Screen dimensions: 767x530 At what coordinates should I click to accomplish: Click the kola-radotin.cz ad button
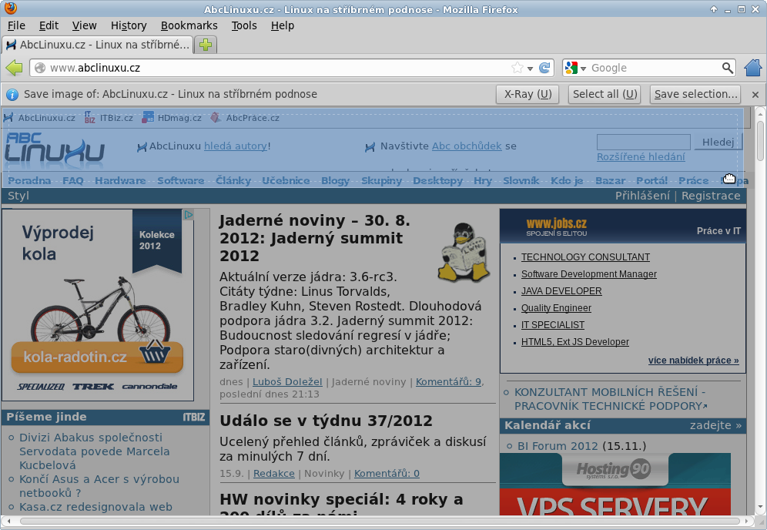[x=97, y=357]
